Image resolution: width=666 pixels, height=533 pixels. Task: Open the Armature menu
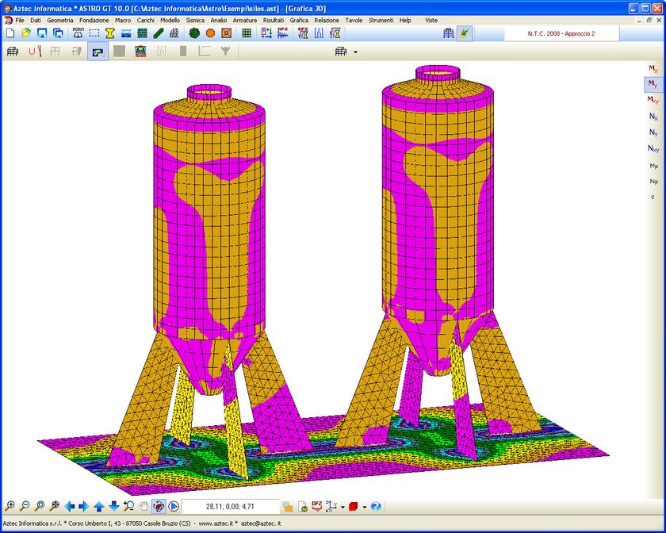(x=245, y=20)
